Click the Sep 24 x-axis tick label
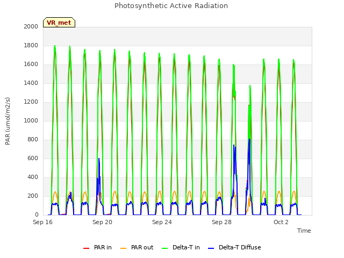 point(162,222)
